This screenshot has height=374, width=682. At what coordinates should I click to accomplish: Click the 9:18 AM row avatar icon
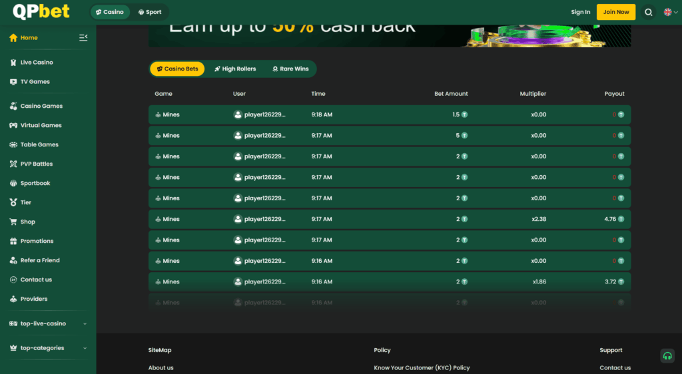238,114
